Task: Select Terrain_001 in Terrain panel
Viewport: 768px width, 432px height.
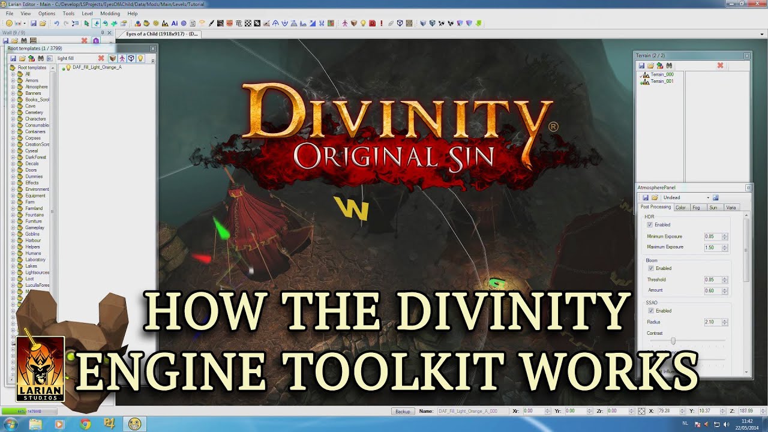Action: 662,81
